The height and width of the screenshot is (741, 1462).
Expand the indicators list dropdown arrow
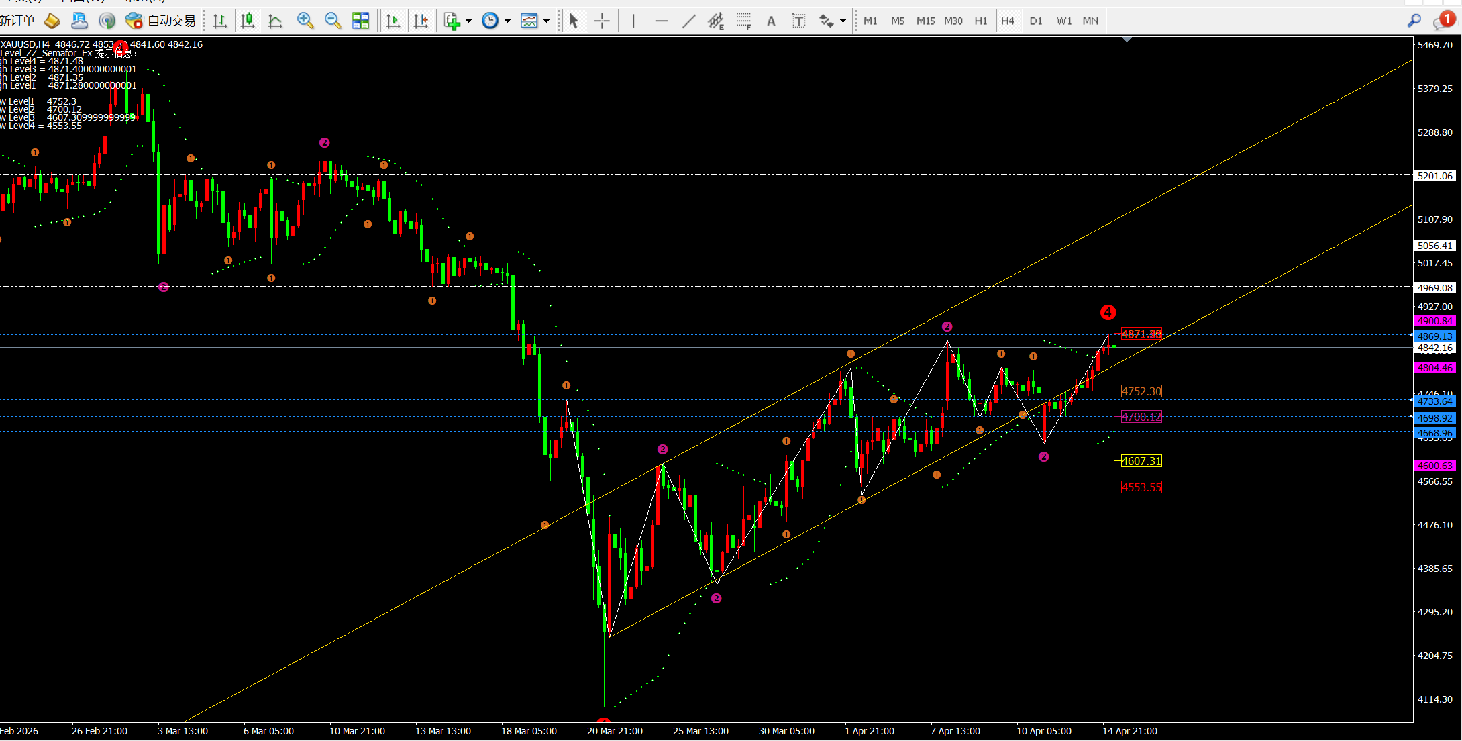[468, 21]
